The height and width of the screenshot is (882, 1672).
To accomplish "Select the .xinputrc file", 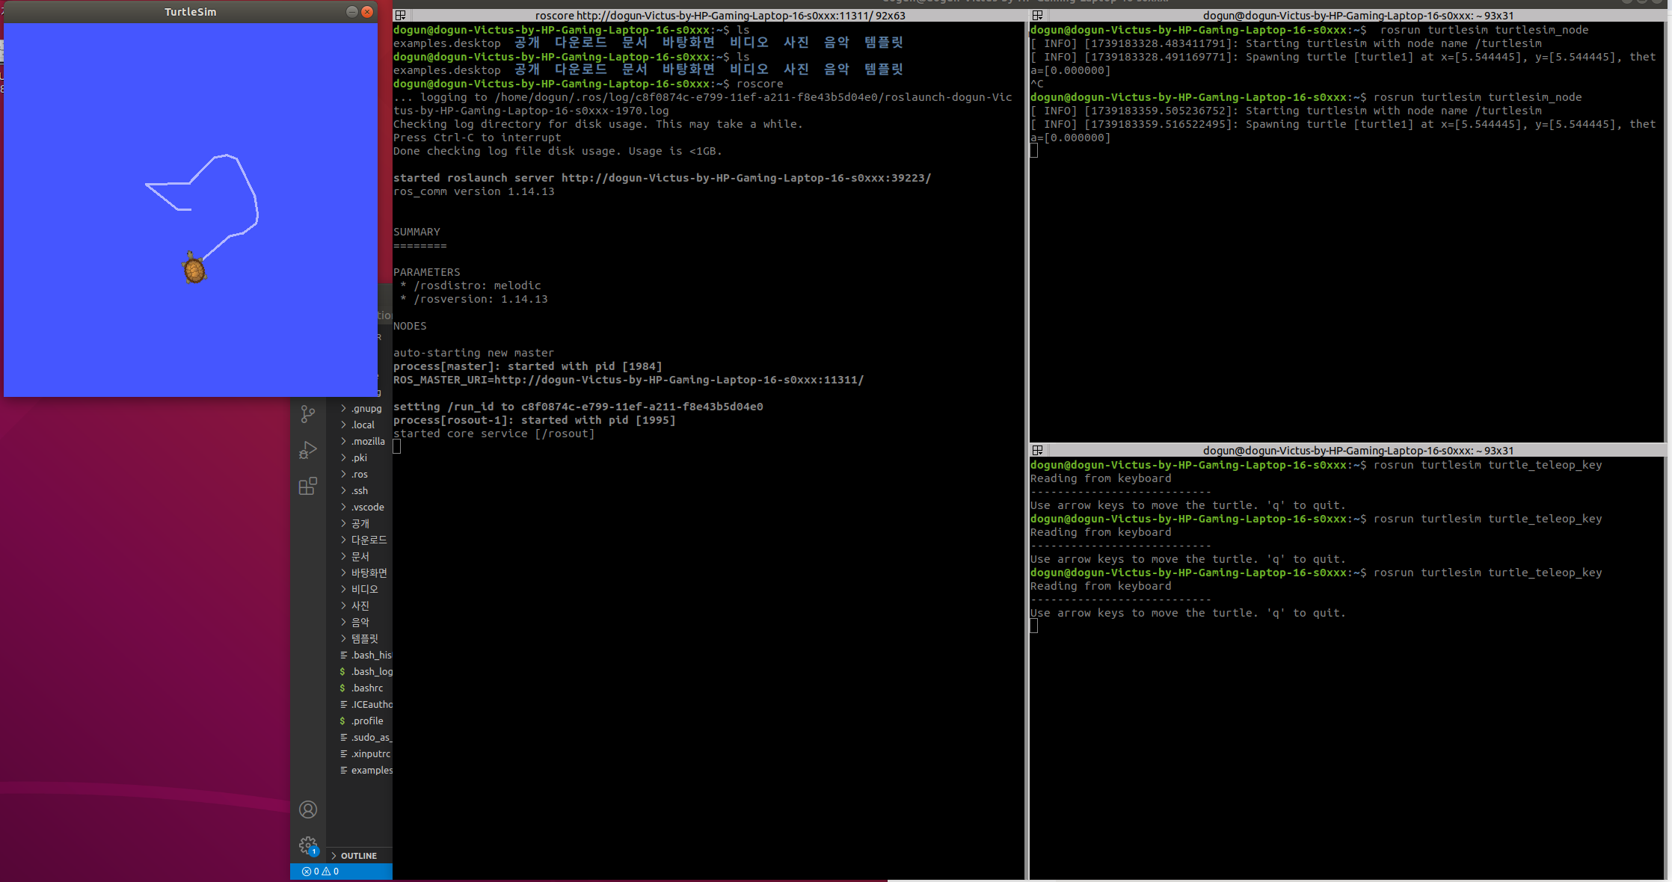I will 370,754.
